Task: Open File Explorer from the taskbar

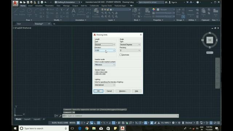Action: (94, 128)
